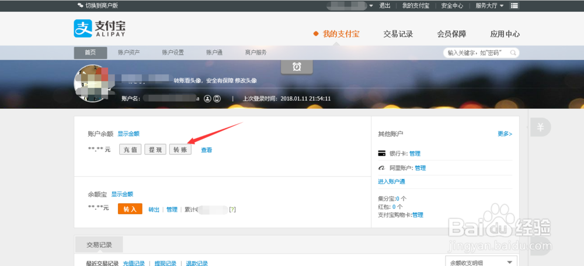Show Yu'e Bao amount via 显示金额
The image size is (584, 266).
(x=122, y=194)
